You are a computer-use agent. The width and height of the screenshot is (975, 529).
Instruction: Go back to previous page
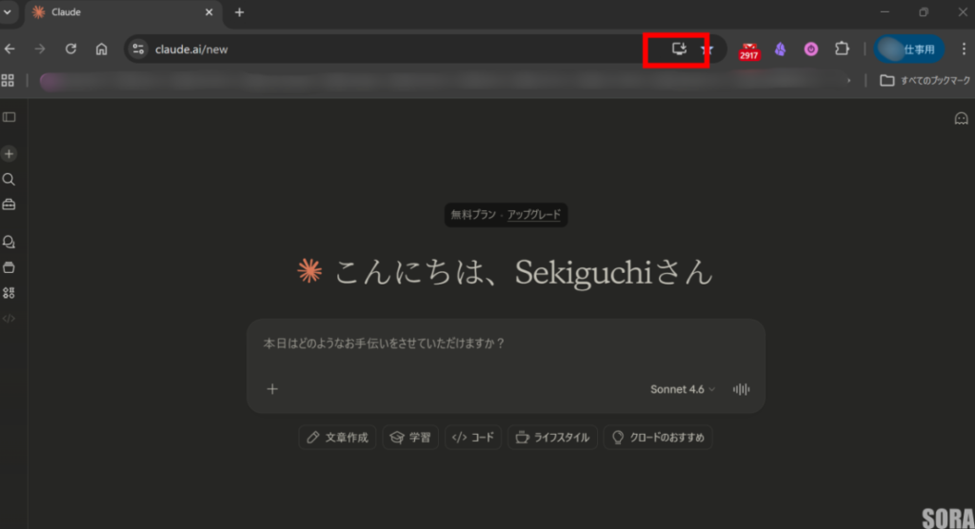10,49
